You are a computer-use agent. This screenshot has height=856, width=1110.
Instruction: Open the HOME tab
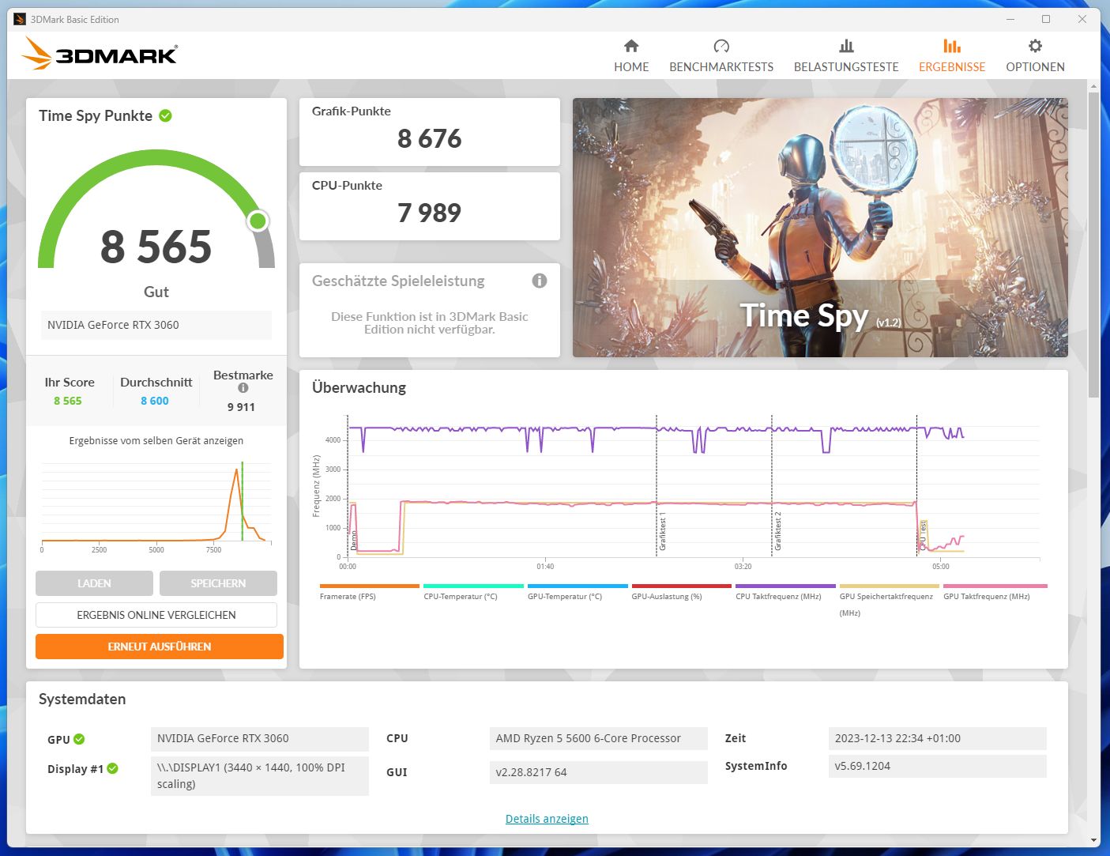pyautogui.click(x=631, y=55)
